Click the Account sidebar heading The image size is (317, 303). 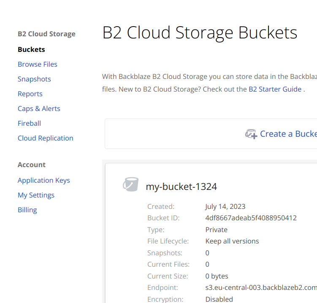[32, 165]
